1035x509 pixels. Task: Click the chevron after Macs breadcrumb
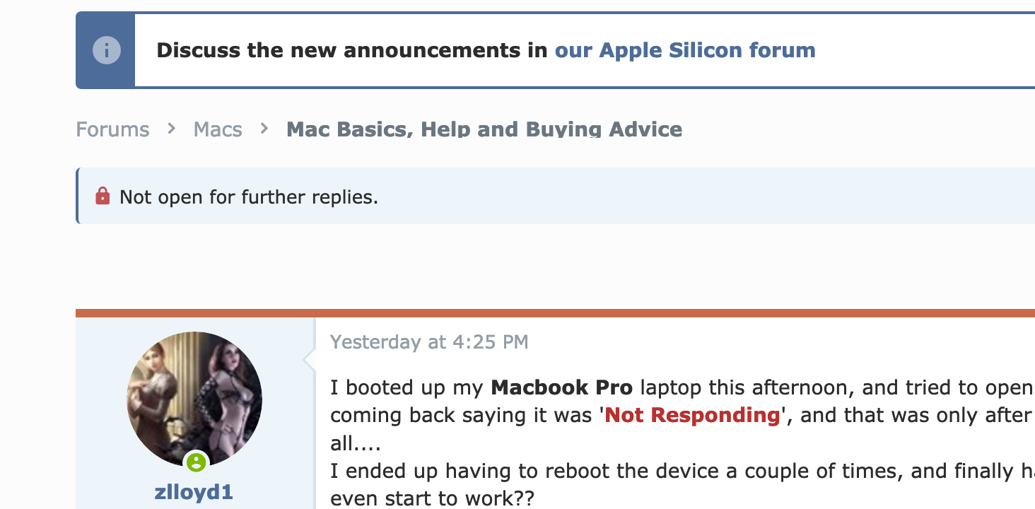(x=264, y=129)
